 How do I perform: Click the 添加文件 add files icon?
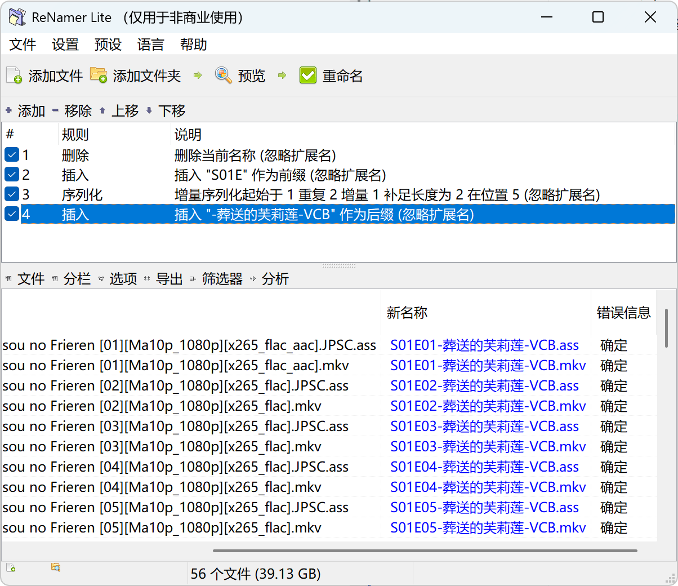coord(12,75)
